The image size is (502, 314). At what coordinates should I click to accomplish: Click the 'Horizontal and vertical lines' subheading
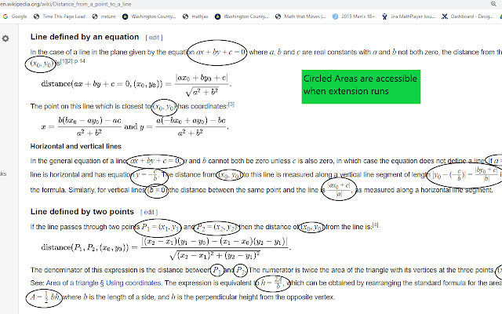pyautogui.click(x=76, y=147)
